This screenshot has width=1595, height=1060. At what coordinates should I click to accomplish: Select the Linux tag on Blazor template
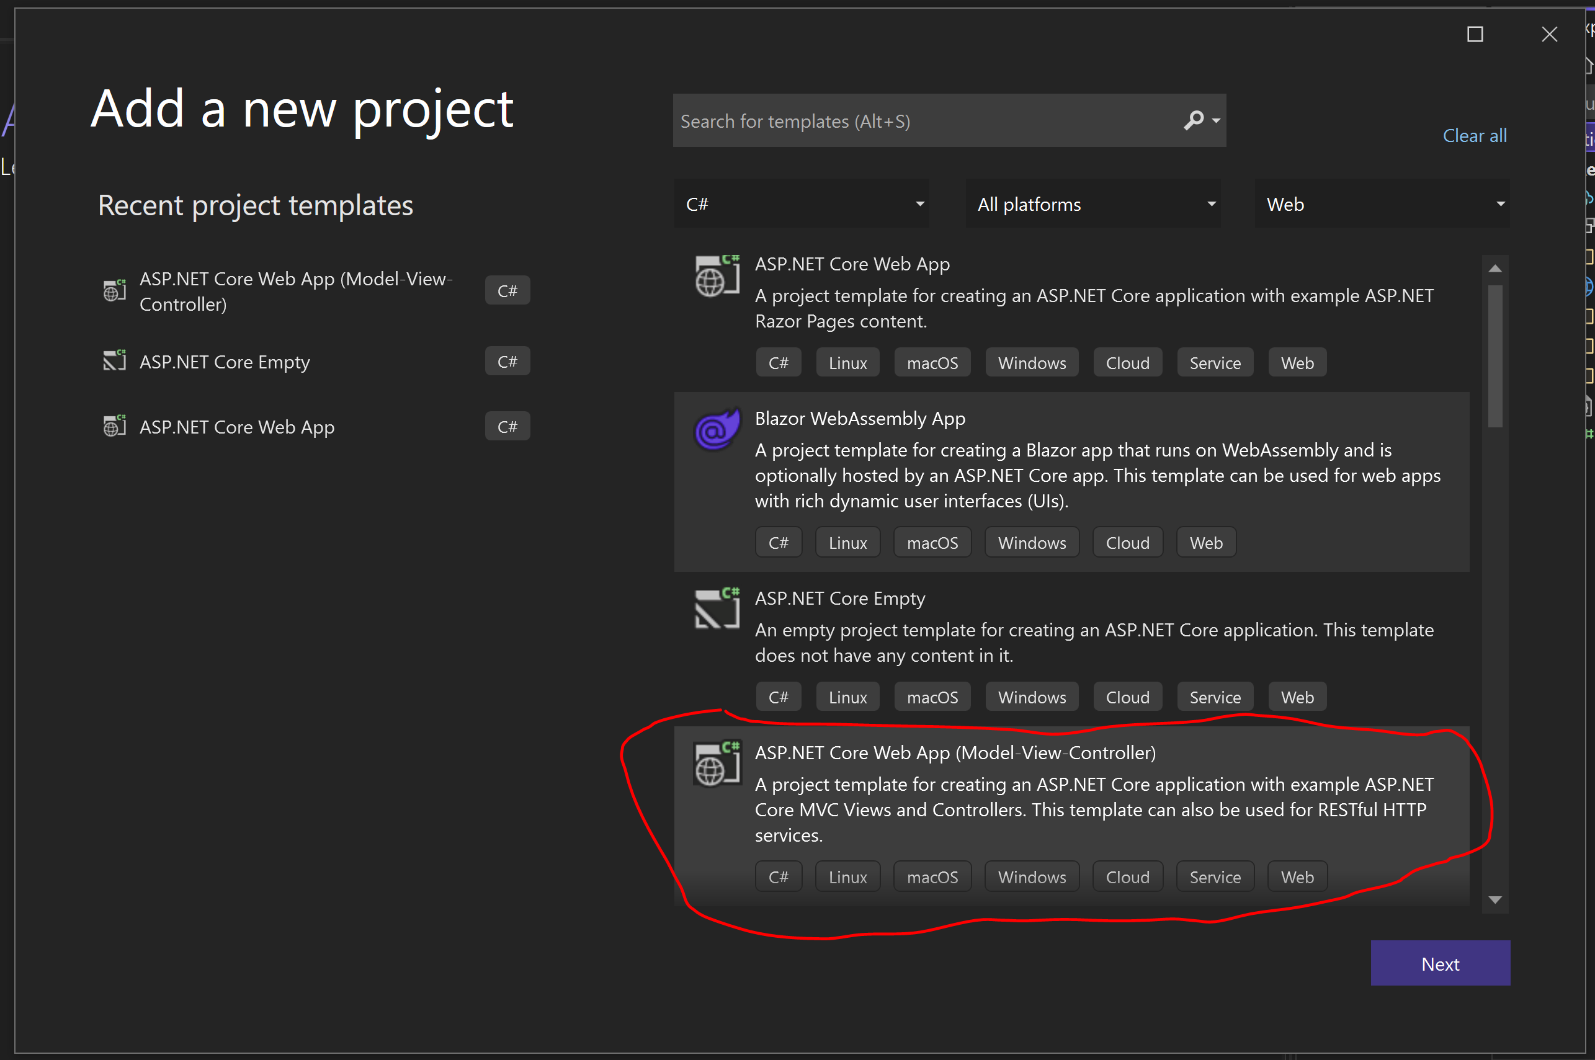tap(847, 541)
